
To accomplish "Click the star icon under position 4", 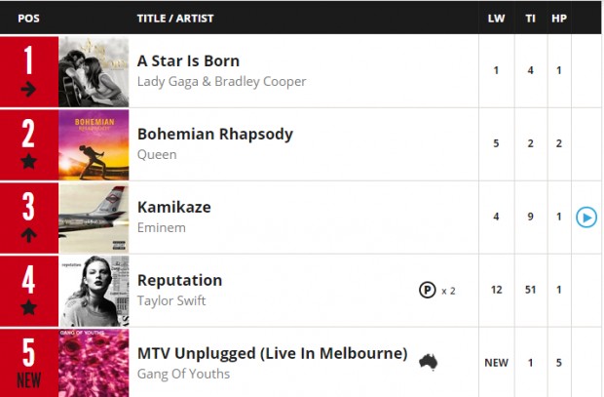I will (28, 307).
